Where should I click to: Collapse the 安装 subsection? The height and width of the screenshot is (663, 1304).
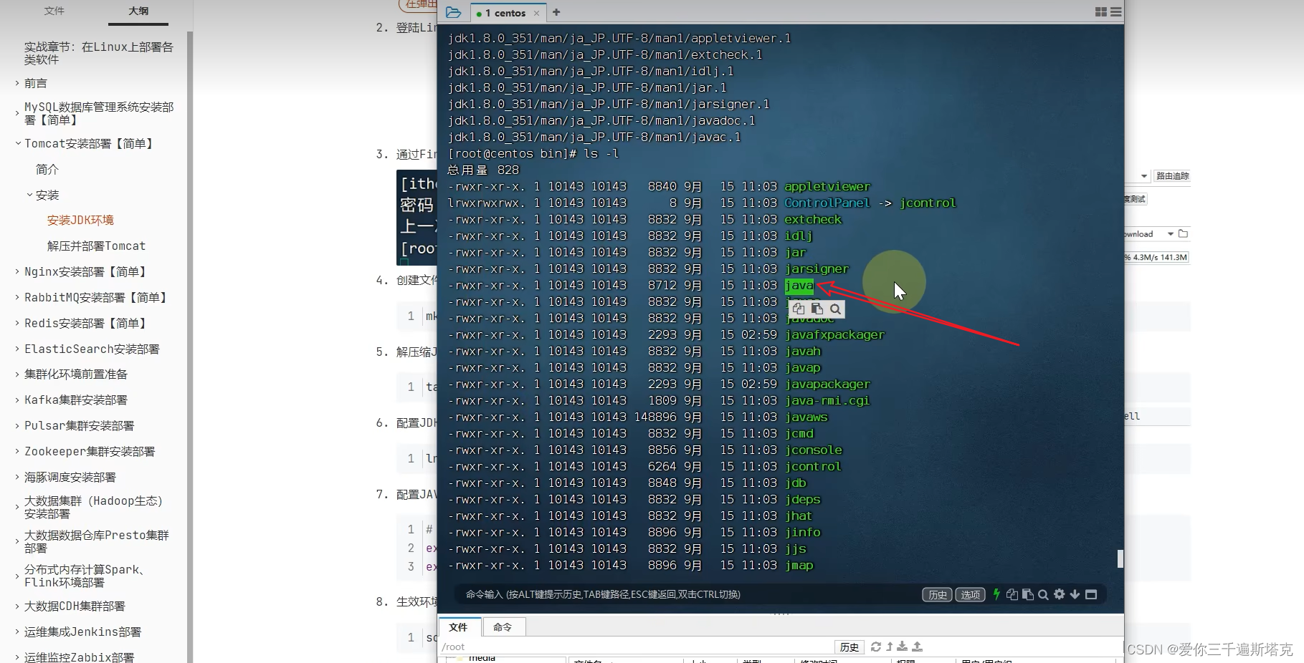click(29, 195)
